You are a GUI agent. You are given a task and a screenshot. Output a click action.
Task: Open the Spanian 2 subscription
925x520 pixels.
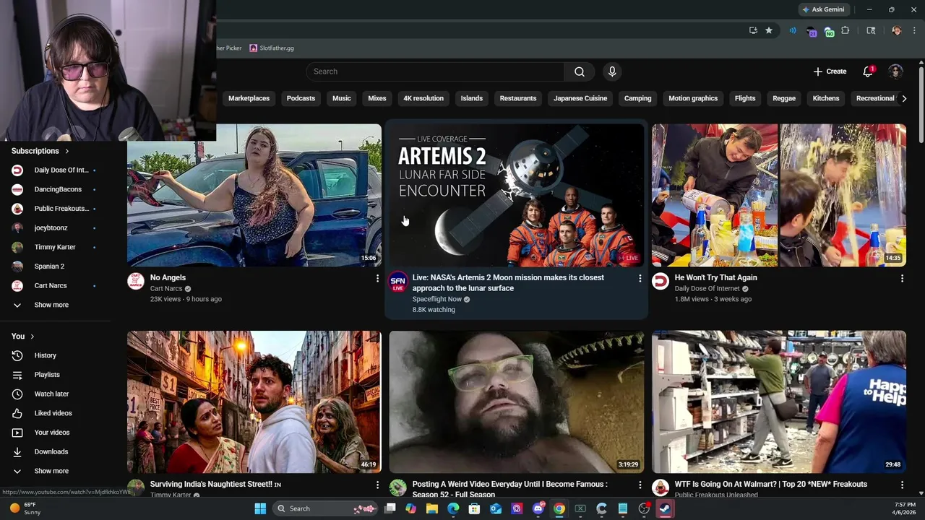[49, 266]
